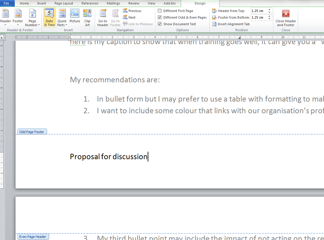
Task: Switch to the Add-Ins tab
Action: (x=170, y=3)
